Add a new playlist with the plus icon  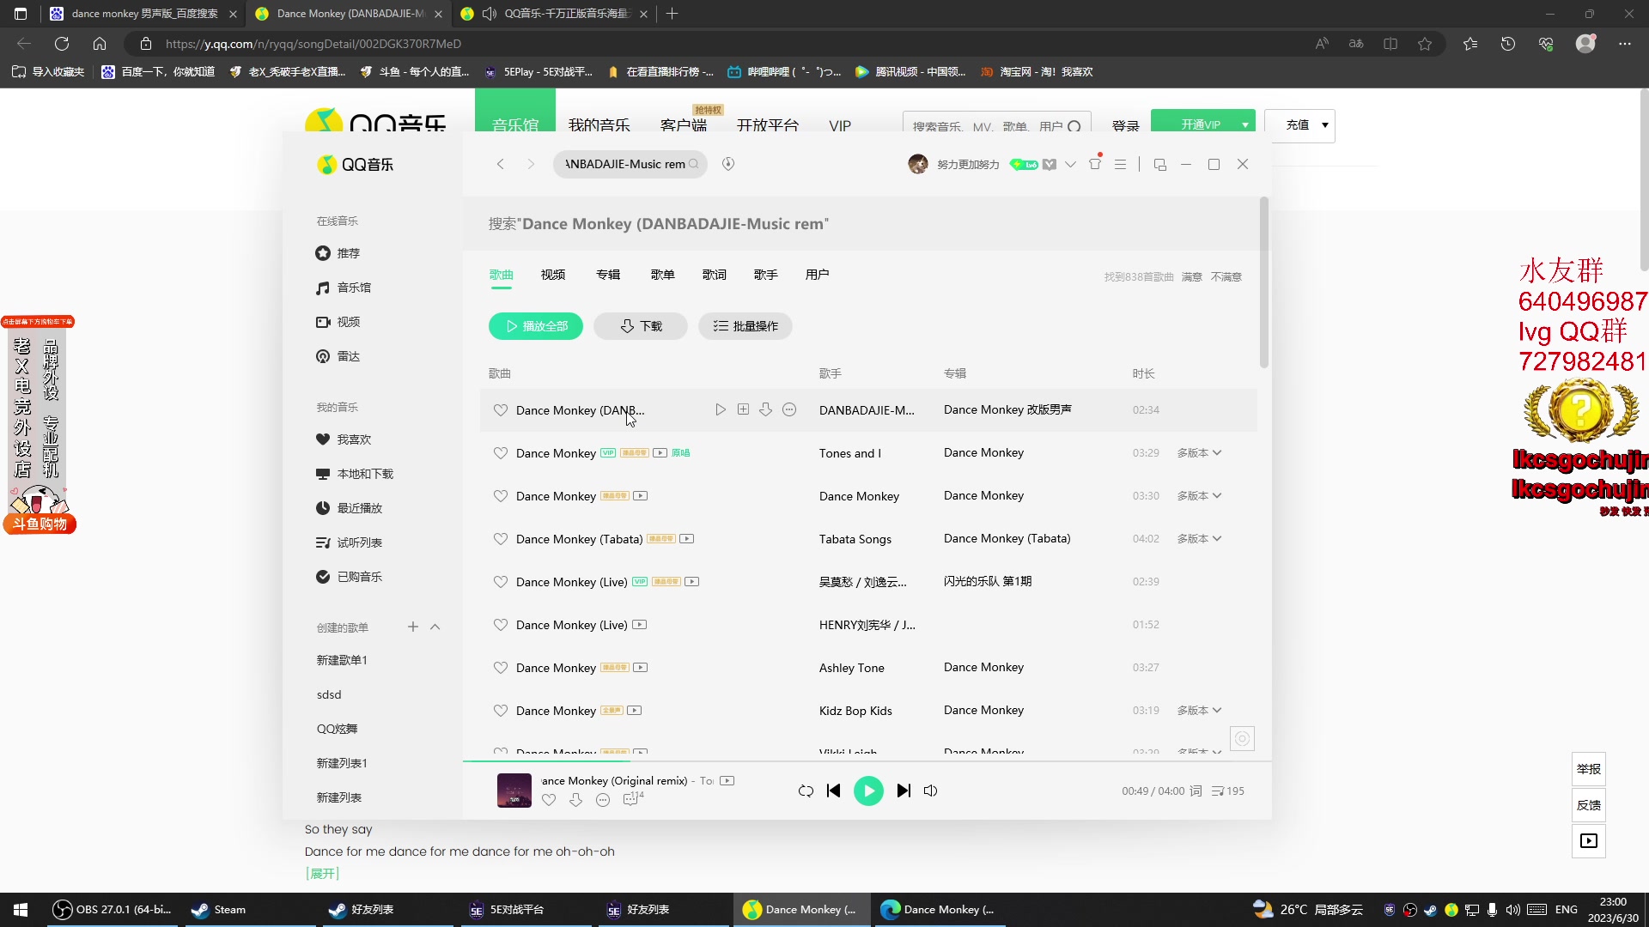412,627
